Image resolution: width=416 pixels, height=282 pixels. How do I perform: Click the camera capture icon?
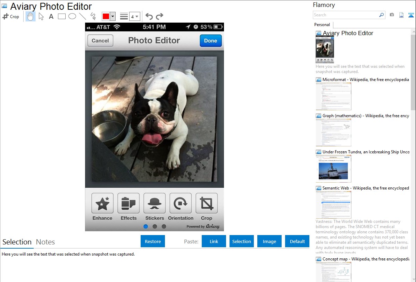pyautogui.click(x=392, y=15)
